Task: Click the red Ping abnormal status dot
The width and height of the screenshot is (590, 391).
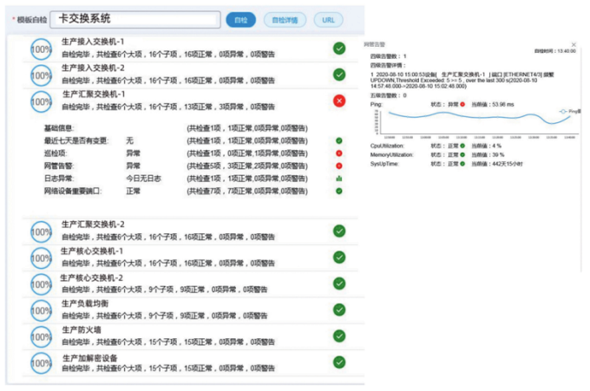Action: (462, 104)
